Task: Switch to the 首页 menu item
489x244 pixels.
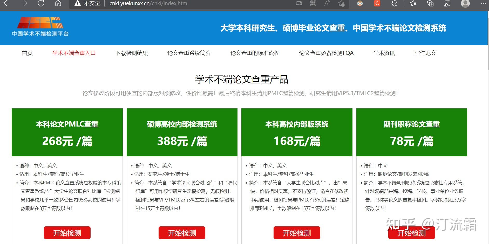Action: click(x=27, y=53)
